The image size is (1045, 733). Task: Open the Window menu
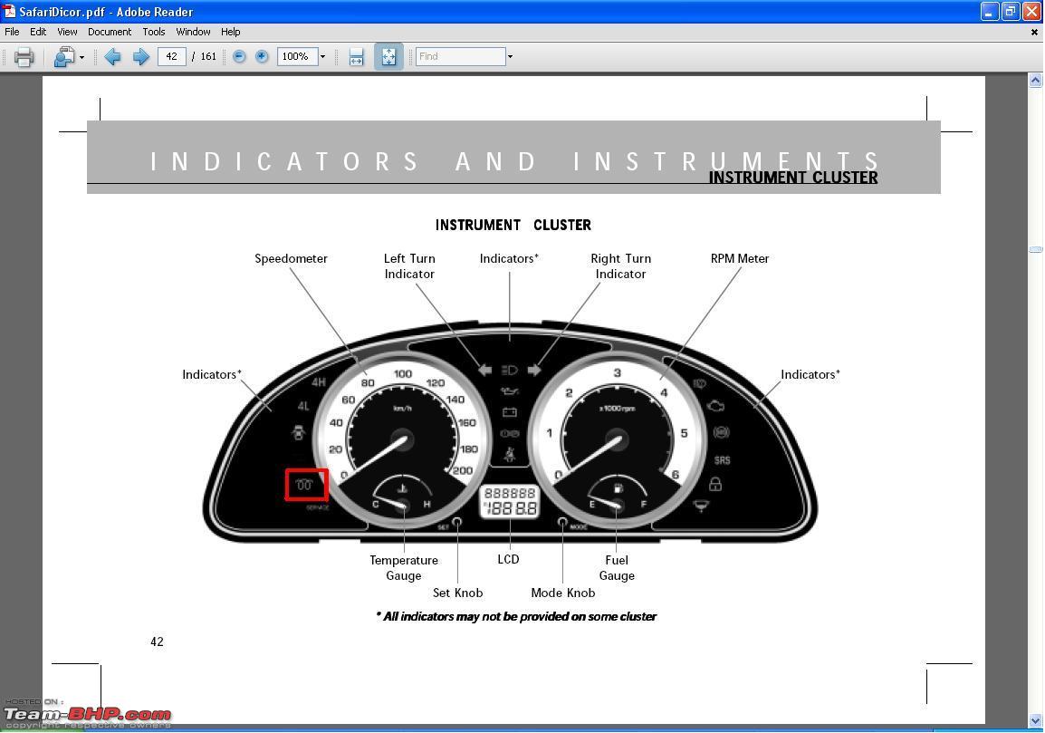(193, 32)
